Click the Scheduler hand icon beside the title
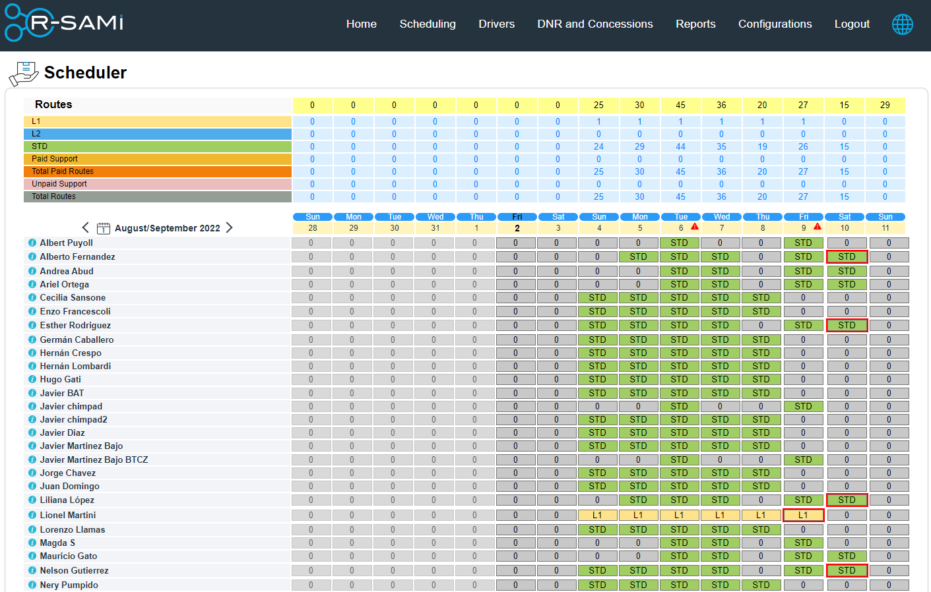Screen dimensions: 931x592 22,73
